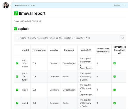This screenshot has width=128, height=109.
Task: Click nqn's profile avatar
Action: click(x=5, y=5)
